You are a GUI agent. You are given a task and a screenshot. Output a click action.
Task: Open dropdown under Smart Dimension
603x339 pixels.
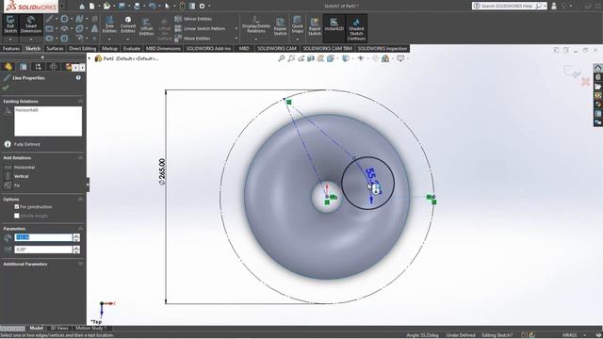pyautogui.click(x=31, y=40)
